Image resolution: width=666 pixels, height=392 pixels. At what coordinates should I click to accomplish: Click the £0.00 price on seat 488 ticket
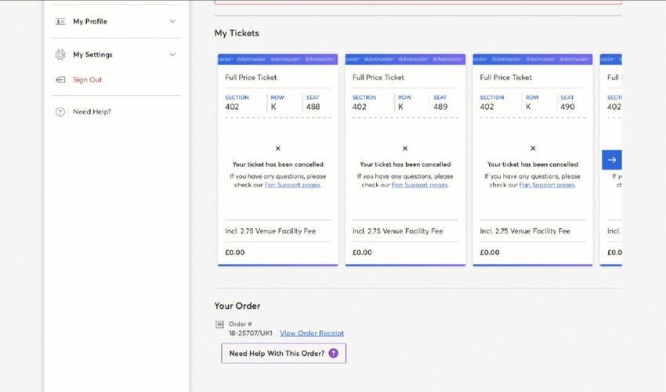coord(235,252)
